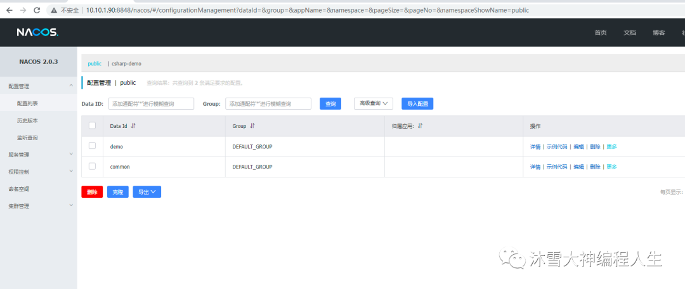Open 首页 in the top navigation
The width and height of the screenshot is (685, 289).
[601, 33]
